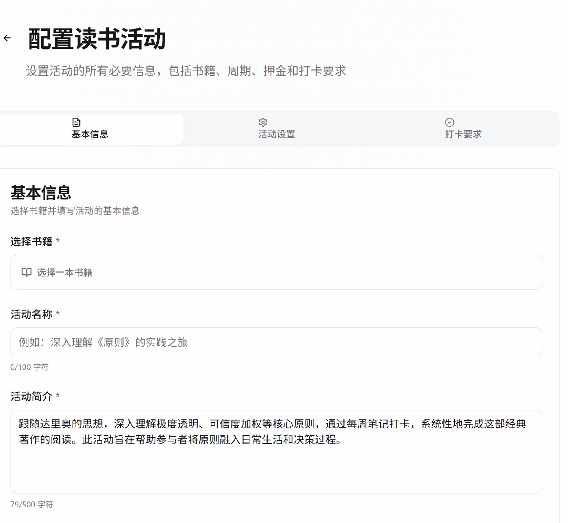The height and width of the screenshot is (523, 568).
Task: Click the 活动简介 field label
Action: click(x=32, y=397)
